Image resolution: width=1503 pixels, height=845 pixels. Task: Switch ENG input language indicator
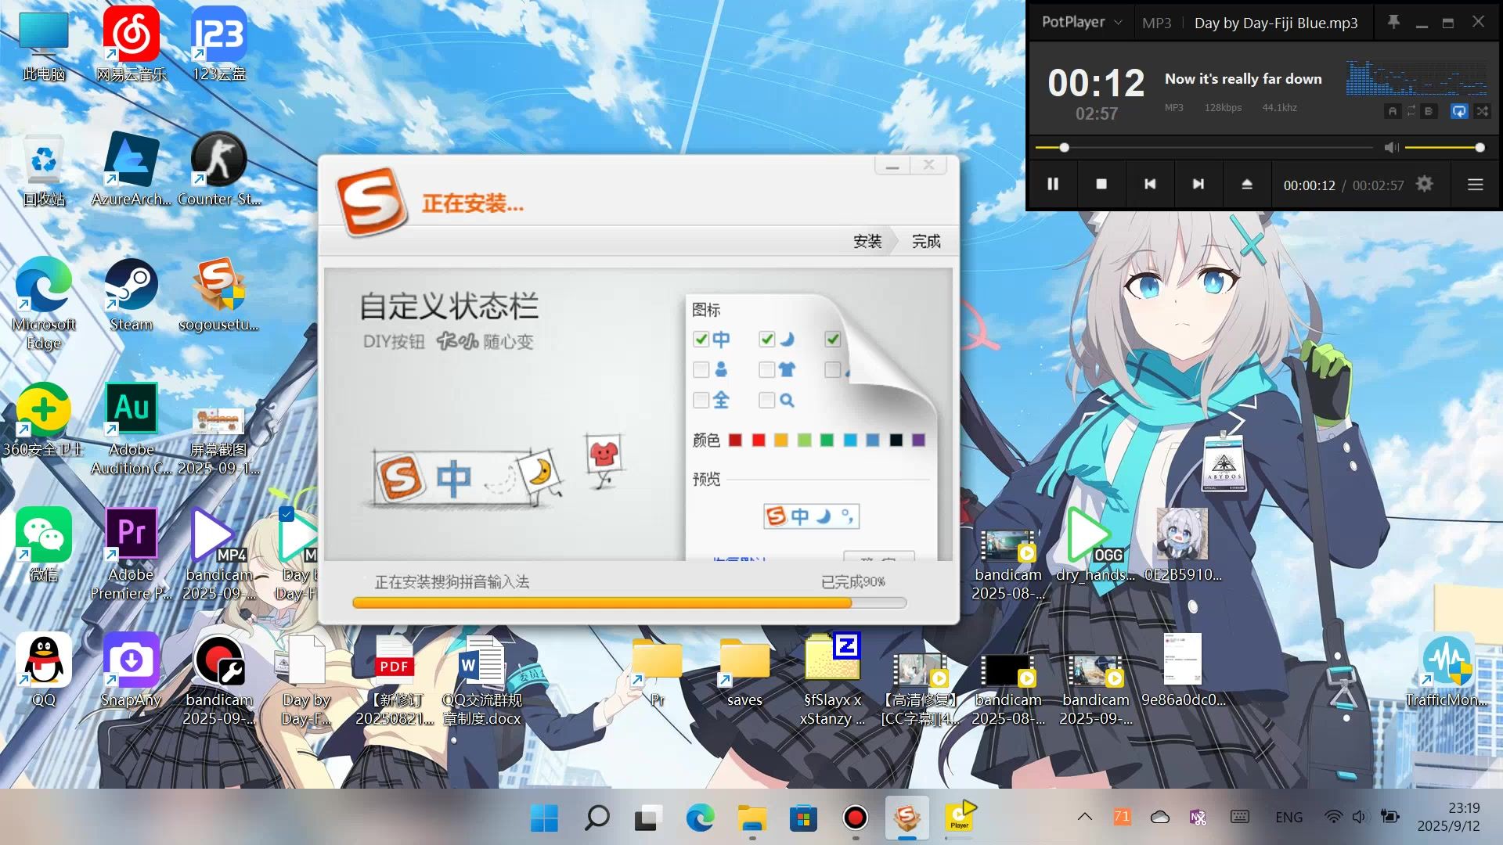(1289, 817)
